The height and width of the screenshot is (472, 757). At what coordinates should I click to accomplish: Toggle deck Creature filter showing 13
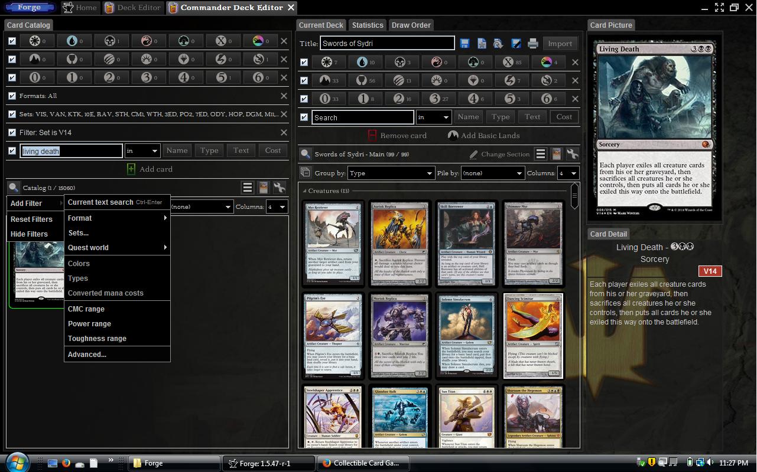coord(402,80)
